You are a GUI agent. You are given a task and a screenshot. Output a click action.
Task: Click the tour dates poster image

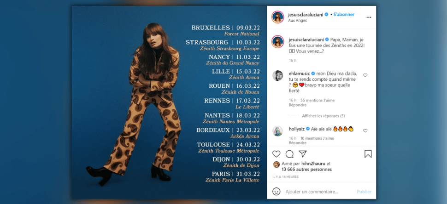coord(169,102)
